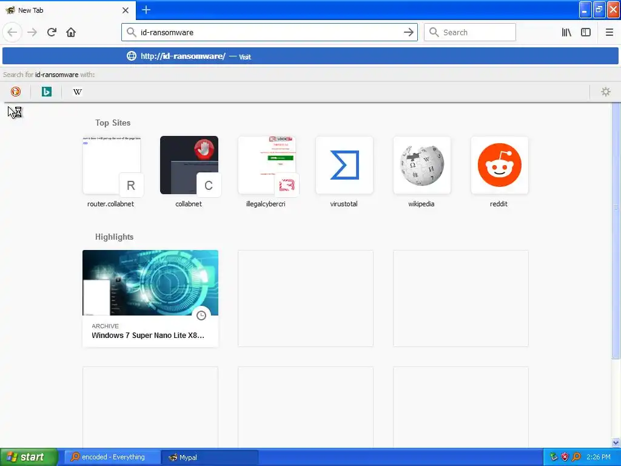The image size is (621, 466).
Task: Click the red shield tray icon
Action: tap(565, 457)
